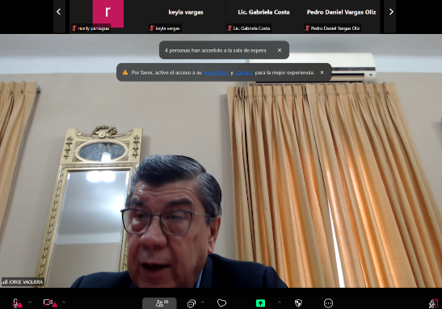The width and height of the screenshot is (442, 309).
Task: Start video using the camera icon
Action: tap(50, 303)
